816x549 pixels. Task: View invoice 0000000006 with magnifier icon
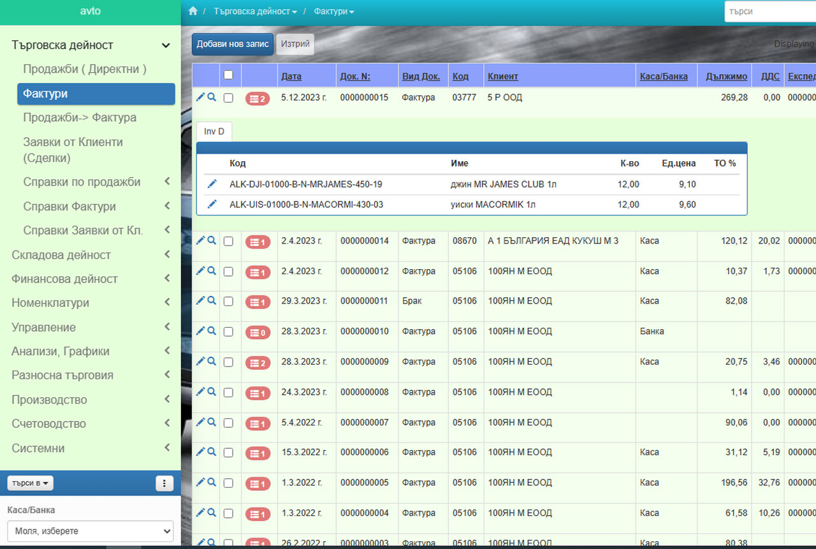212,451
